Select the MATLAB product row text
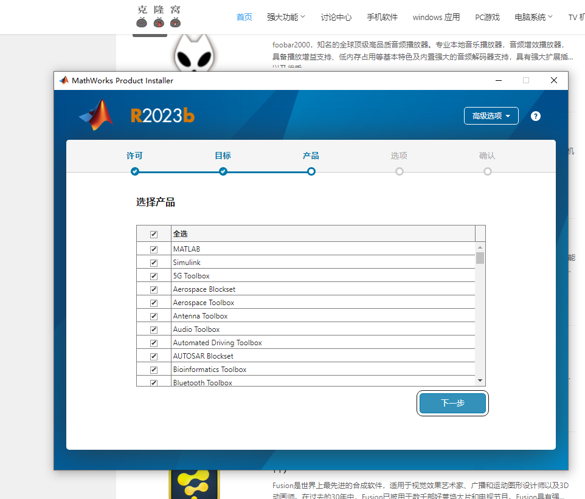The image size is (585, 499). click(x=187, y=249)
